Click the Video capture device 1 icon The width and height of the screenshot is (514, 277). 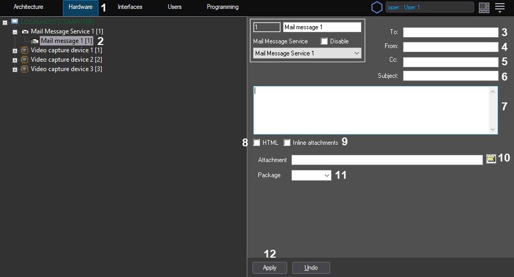(x=24, y=50)
